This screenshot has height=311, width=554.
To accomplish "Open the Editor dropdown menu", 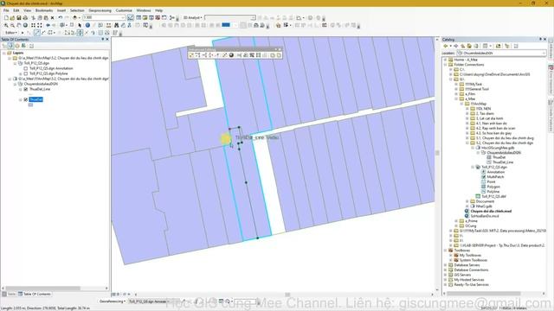I will 11,33.
